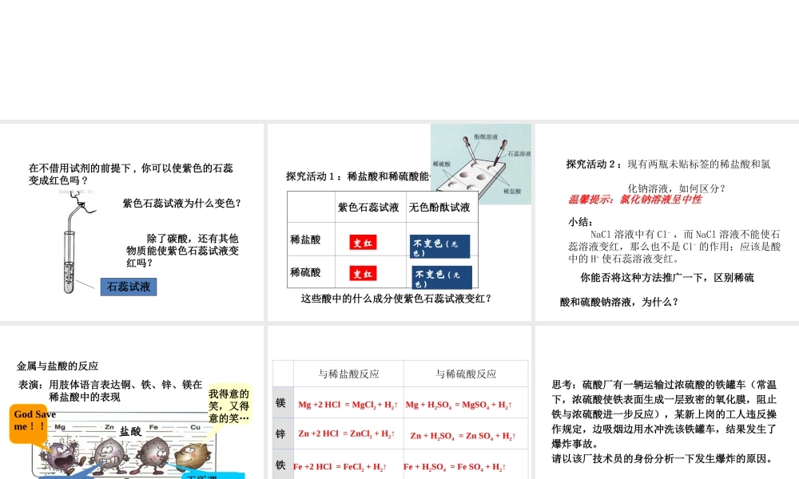799x479 pixels.
Task: Click the blue 石蕊试液 label box
Action: (129, 287)
